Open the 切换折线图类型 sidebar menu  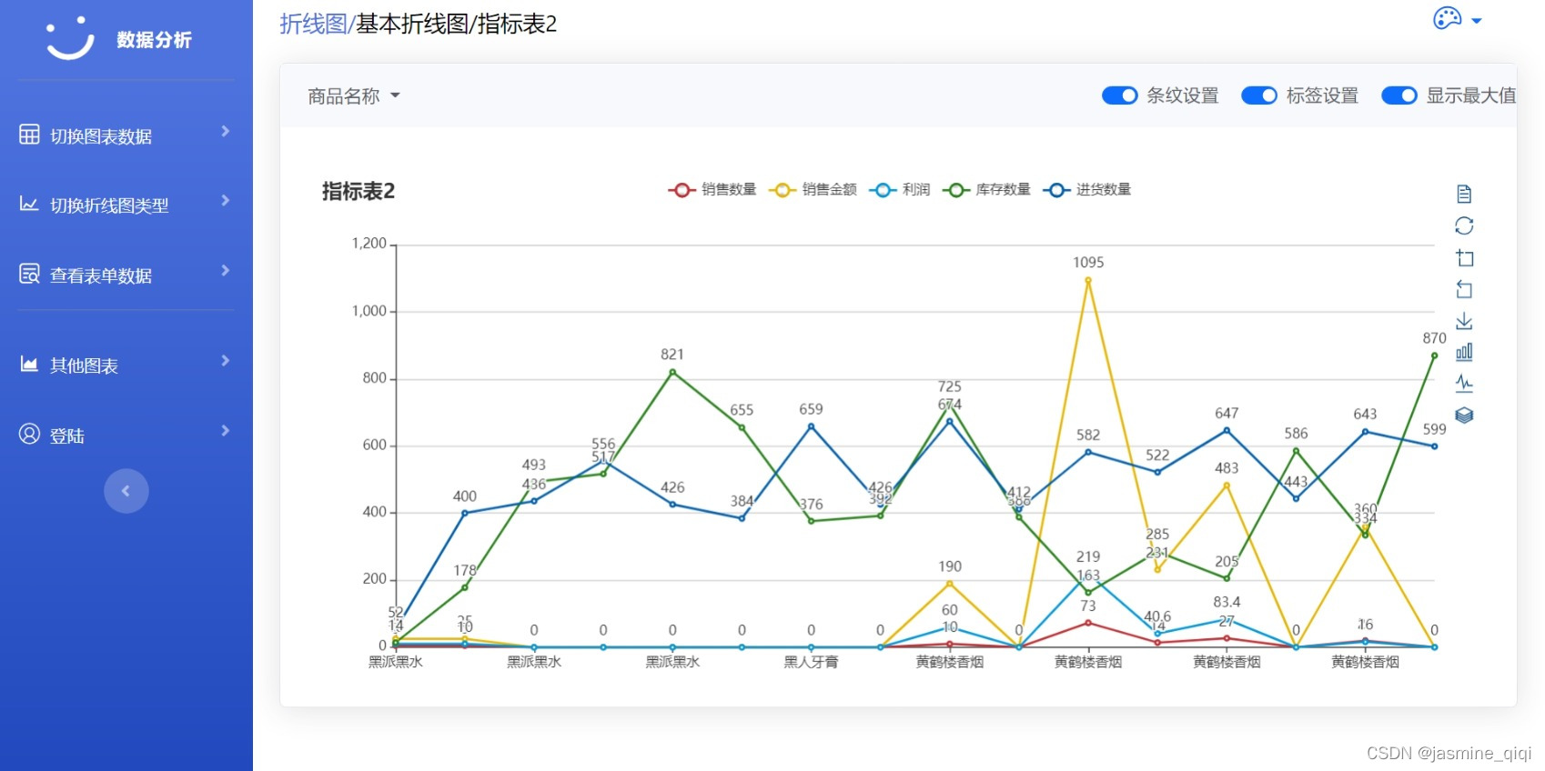pyautogui.click(x=126, y=205)
